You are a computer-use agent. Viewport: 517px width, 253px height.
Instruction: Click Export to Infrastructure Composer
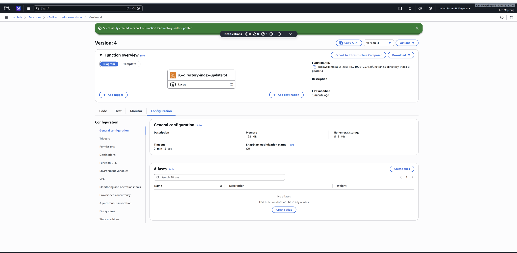click(358, 55)
